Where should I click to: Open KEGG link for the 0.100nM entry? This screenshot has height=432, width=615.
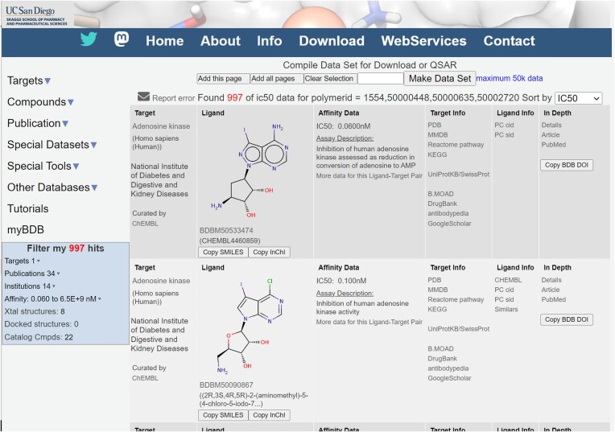(x=437, y=309)
